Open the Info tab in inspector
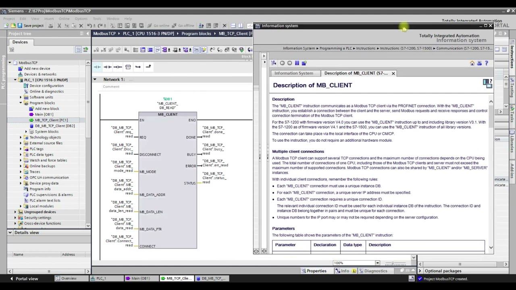Screen dimensions: 516x290 point(345,271)
